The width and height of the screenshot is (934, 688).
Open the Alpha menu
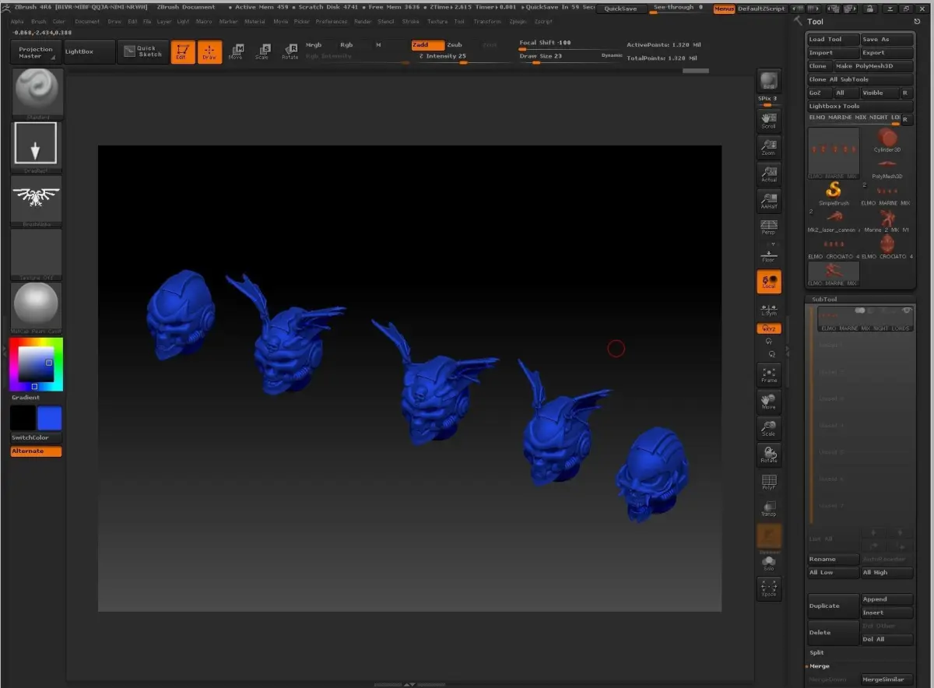click(x=17, y=22)
